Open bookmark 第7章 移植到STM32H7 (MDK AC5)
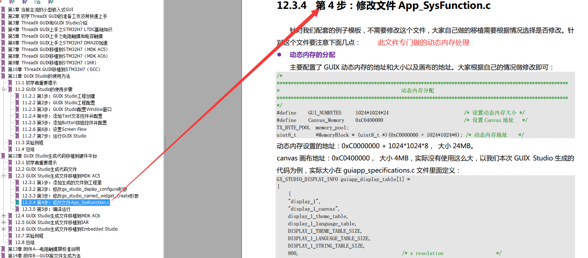 pos(58,50)
